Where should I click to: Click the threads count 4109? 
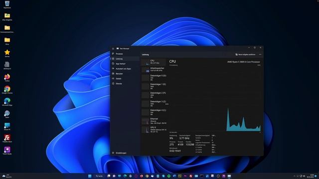tap(180, 145)
